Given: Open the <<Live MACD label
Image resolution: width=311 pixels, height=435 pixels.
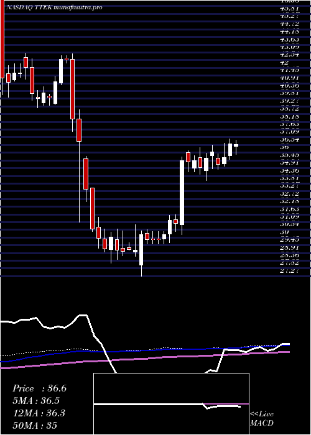Looking at the screenshot, I should [x=262, y=419].
